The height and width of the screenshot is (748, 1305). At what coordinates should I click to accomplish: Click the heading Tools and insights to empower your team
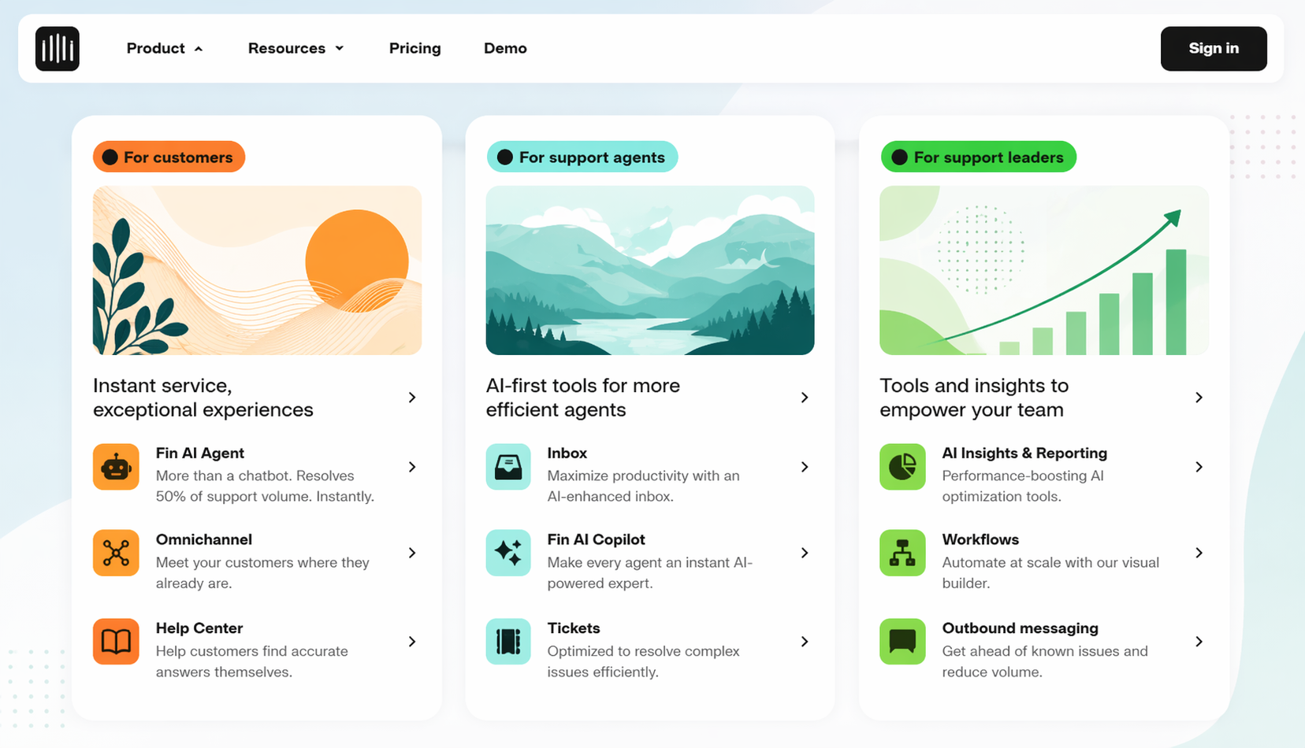(x=974, y=398)
